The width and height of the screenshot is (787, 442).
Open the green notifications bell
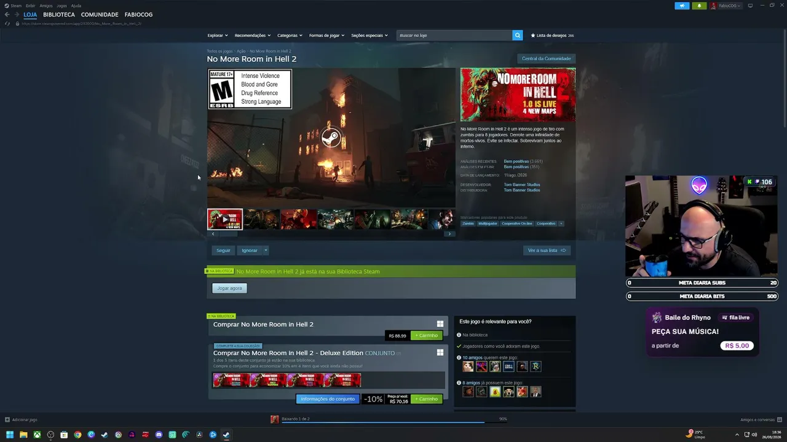pos(699,6)
